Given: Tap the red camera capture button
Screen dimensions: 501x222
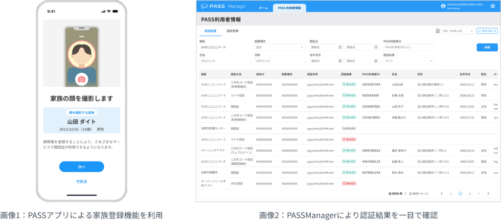Looking at the screenshot, I should tap(82, 80).
